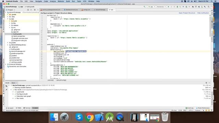Expand External Libraries node
219x123 pixels.
point(6,64)
